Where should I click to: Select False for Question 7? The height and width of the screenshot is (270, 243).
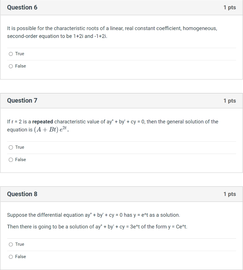click(11, 160)
